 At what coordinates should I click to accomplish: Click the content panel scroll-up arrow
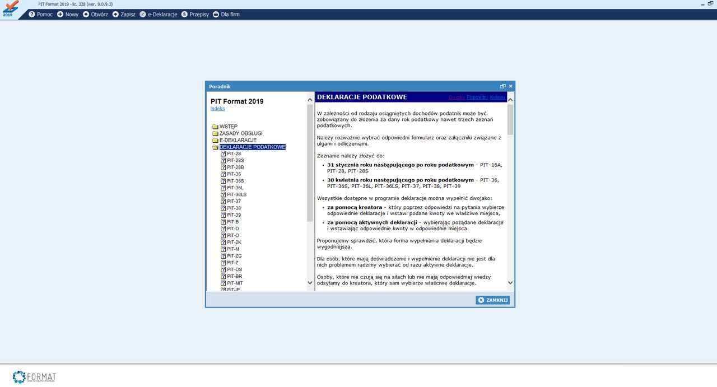[x=510, y=100]
